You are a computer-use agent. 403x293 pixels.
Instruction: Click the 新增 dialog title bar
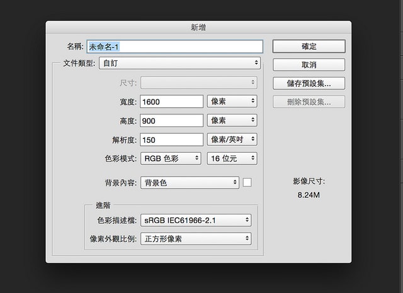(x=198, y=27)
